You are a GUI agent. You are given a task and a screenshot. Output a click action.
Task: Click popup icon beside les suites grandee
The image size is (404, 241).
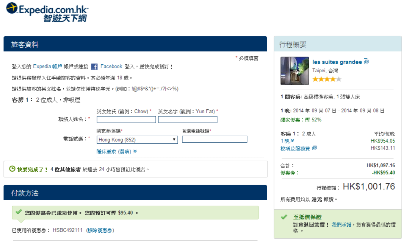366,62
